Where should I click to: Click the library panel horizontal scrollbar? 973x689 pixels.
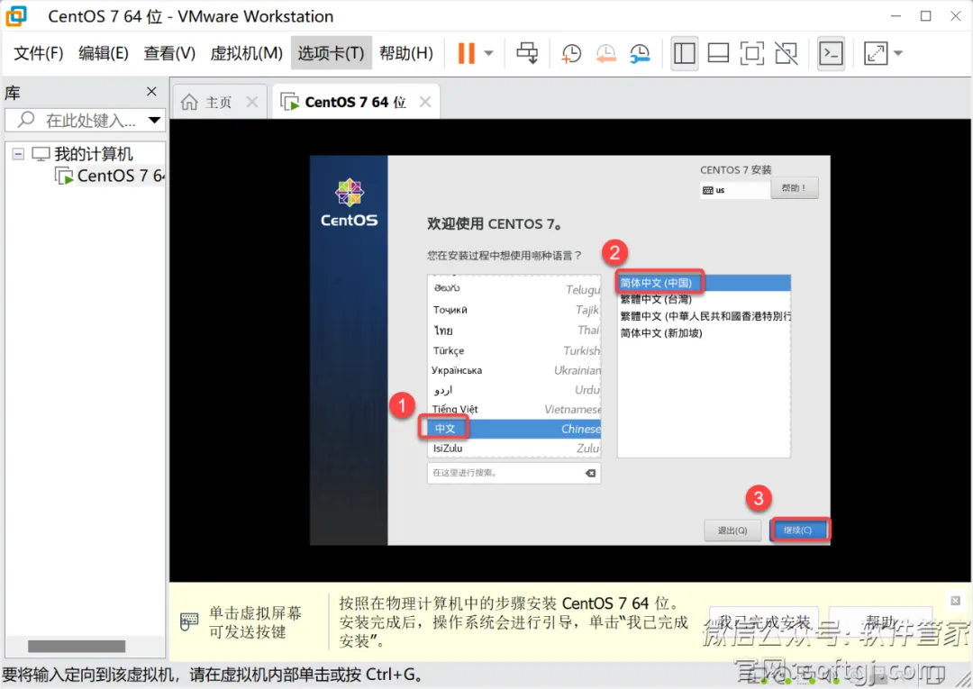pos(77,646)
